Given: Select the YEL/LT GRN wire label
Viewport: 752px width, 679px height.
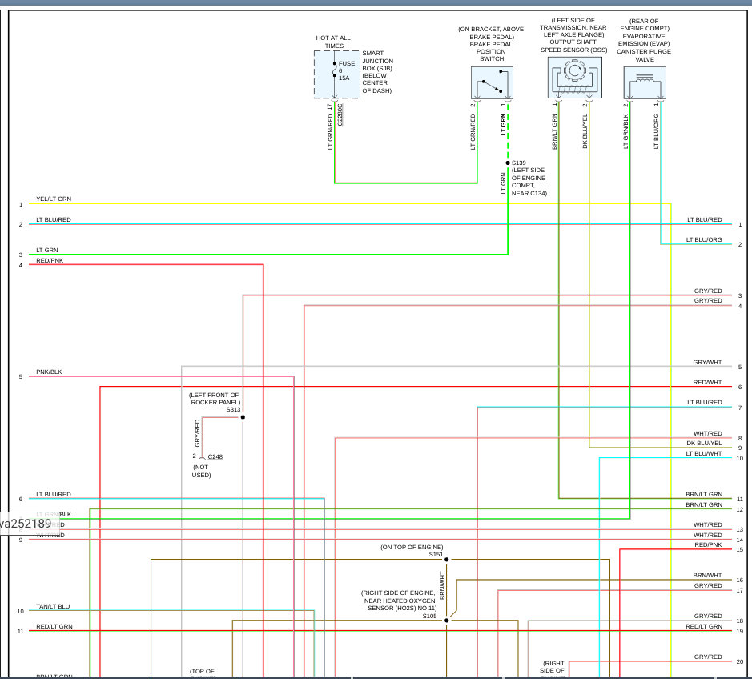Looking at the screenshot, I should tap(54, 199).
